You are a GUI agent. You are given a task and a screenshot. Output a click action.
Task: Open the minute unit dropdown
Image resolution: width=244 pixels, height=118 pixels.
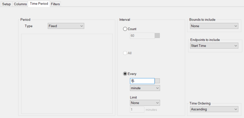coord(145,88)
